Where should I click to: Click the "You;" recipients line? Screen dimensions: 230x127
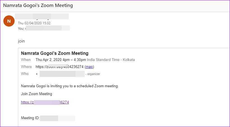[21, 28]
